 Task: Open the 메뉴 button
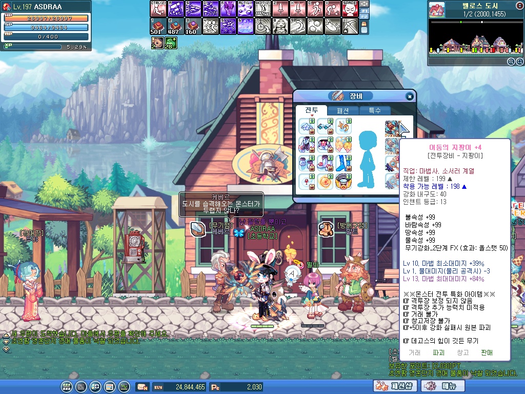(443, 386)
